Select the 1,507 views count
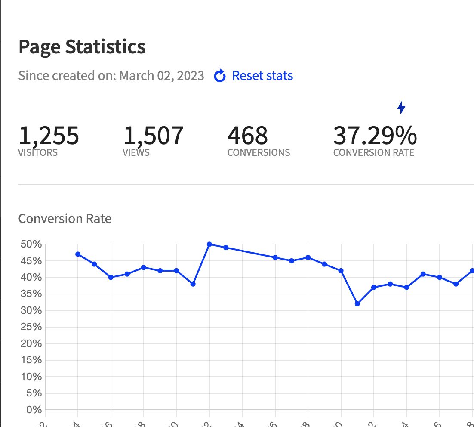Screen dimensions: 474x427 coord(153,136)
